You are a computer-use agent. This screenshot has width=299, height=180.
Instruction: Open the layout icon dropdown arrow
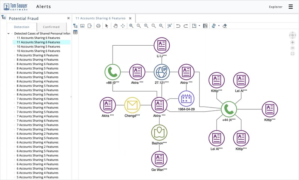click(199, 26)
